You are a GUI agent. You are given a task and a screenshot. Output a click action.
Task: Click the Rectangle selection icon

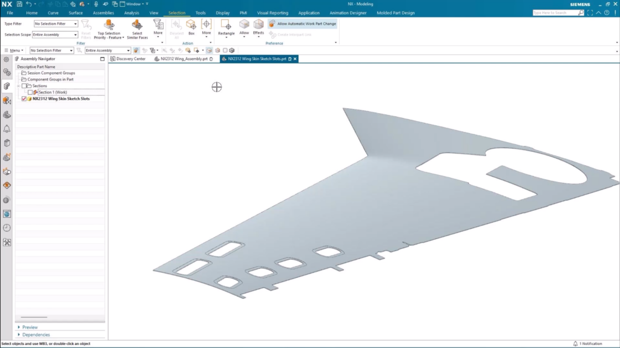click(x=226, y=25)
